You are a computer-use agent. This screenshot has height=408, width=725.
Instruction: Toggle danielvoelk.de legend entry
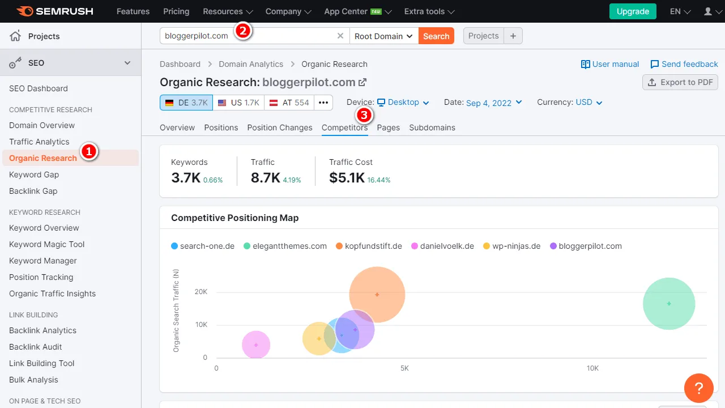pyautogui.click(x=442, y=246)
